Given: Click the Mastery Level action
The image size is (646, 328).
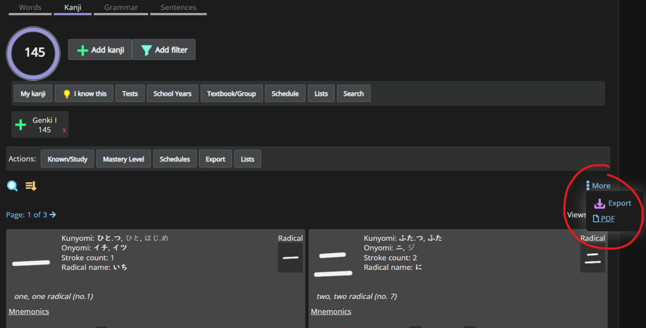Looking at the screenshot, I should pos(123,159).
